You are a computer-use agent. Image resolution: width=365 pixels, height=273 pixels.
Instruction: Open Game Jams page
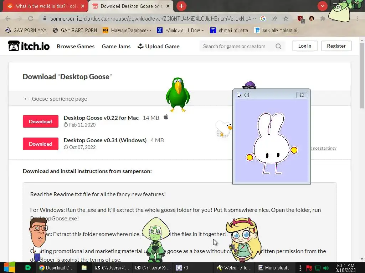[x=116, y=47]
